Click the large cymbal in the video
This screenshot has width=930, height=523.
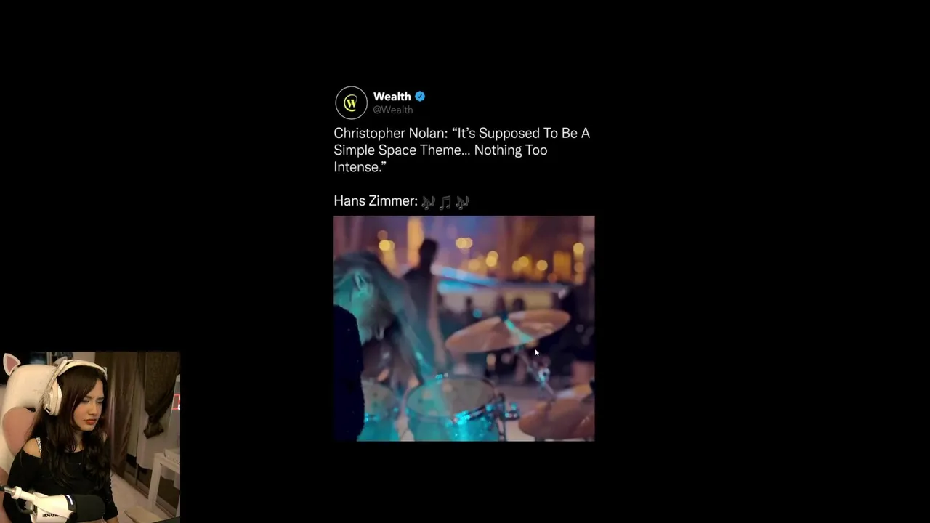[507, 331]
